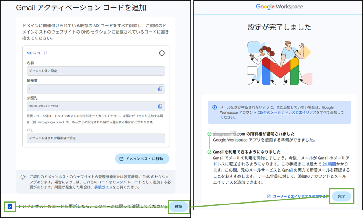Click the 確認 button

179,207
